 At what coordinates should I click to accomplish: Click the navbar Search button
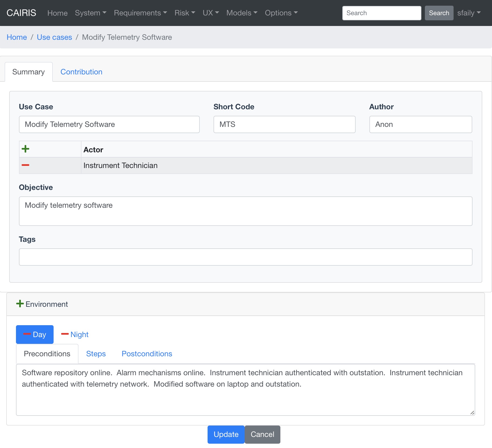click(x=439, y=13)
